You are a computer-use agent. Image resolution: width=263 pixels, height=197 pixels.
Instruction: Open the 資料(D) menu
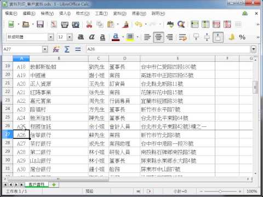tap(119, 14)
